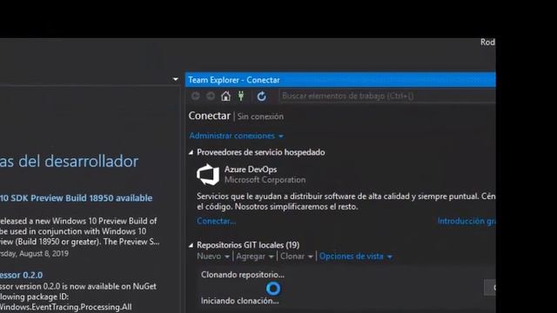Open the Clonar dropdown
Screen dimensions: 557x313
pyautogui.click(x=296, y=256)
